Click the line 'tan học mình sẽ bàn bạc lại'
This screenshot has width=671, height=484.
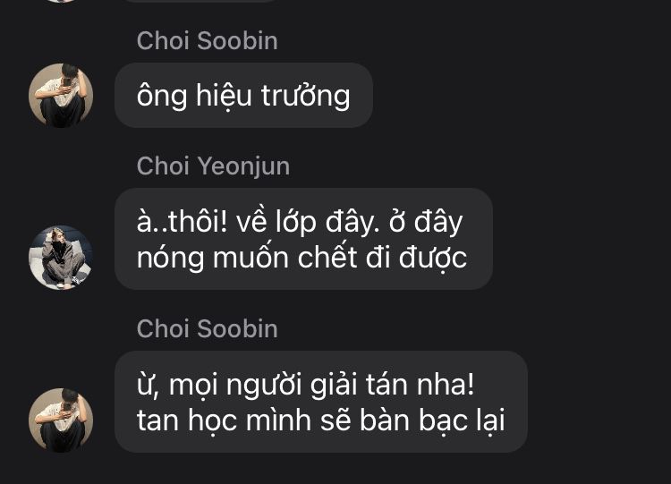(x=321, y=420)
